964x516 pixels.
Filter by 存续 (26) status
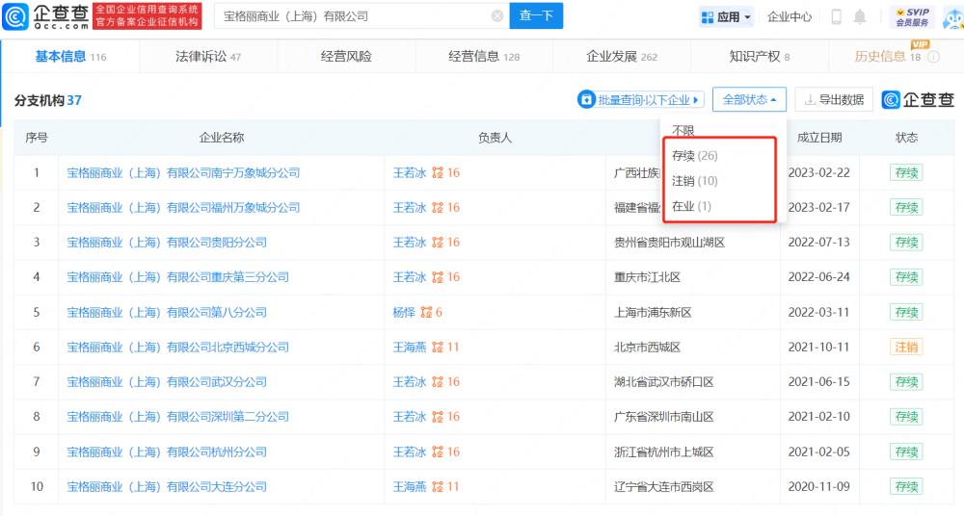point(695,155)
